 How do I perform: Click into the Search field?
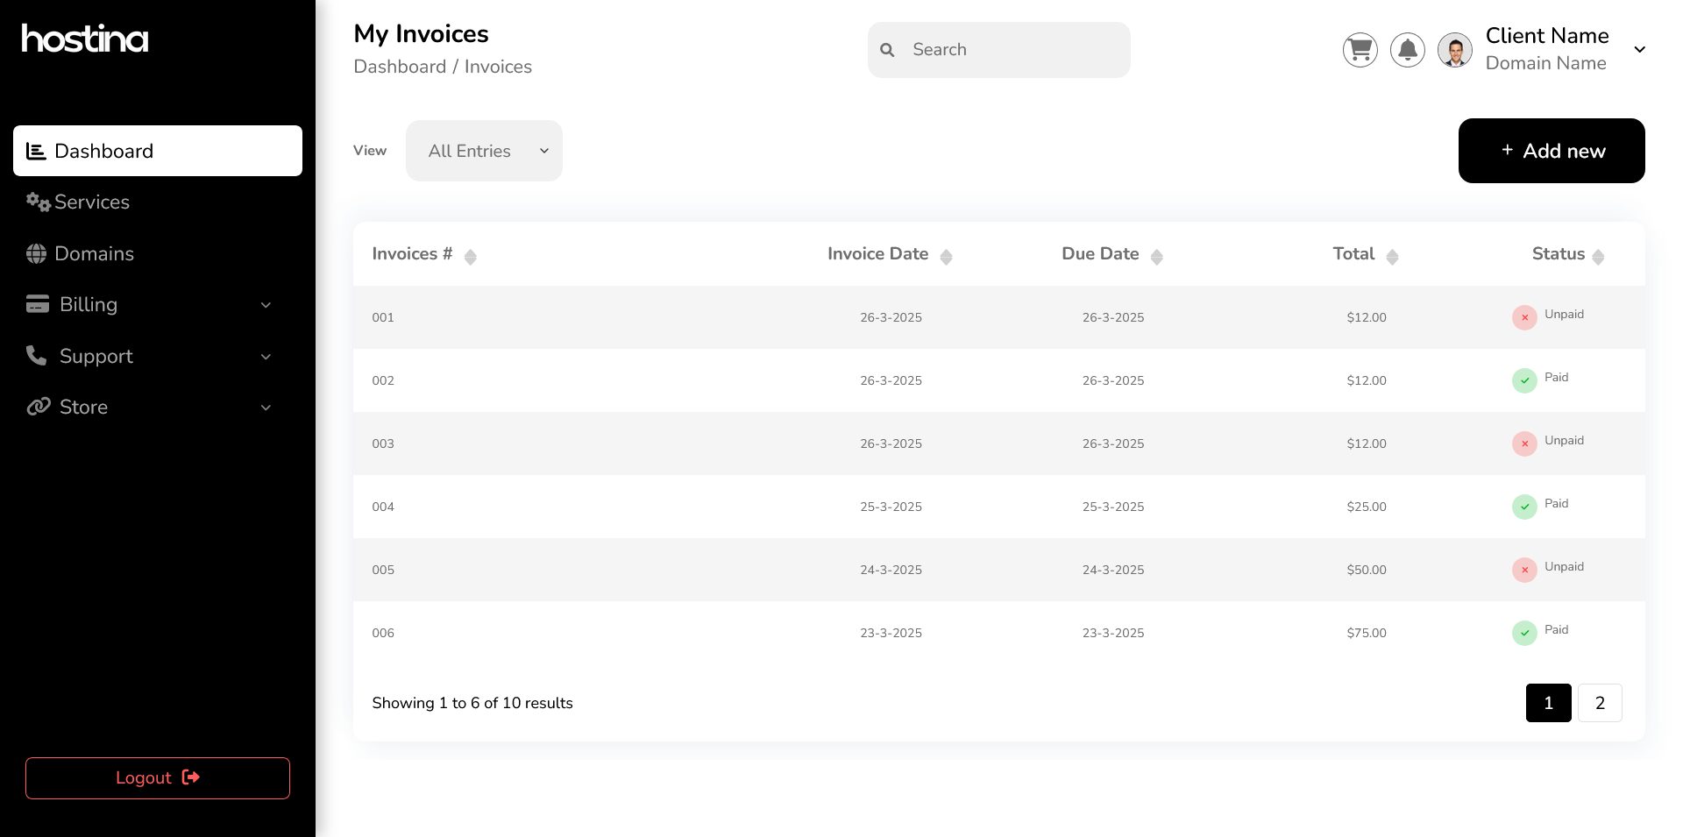click(1008, 50)
